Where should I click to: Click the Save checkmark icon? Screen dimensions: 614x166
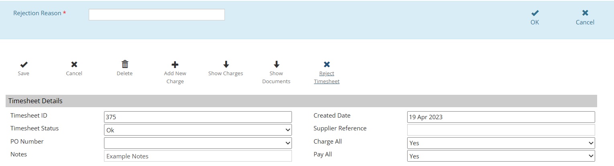[24, 64]
